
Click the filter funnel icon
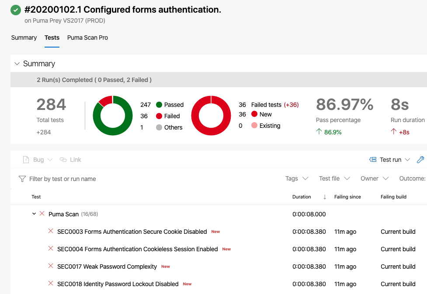point(22,179)
